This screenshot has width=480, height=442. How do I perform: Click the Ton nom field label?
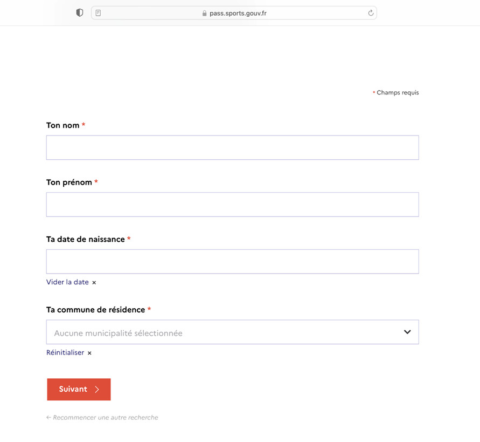pyautogui.click(x=62, y=125)
